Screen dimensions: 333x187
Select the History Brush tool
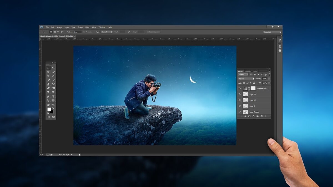[x=53, y=84]
